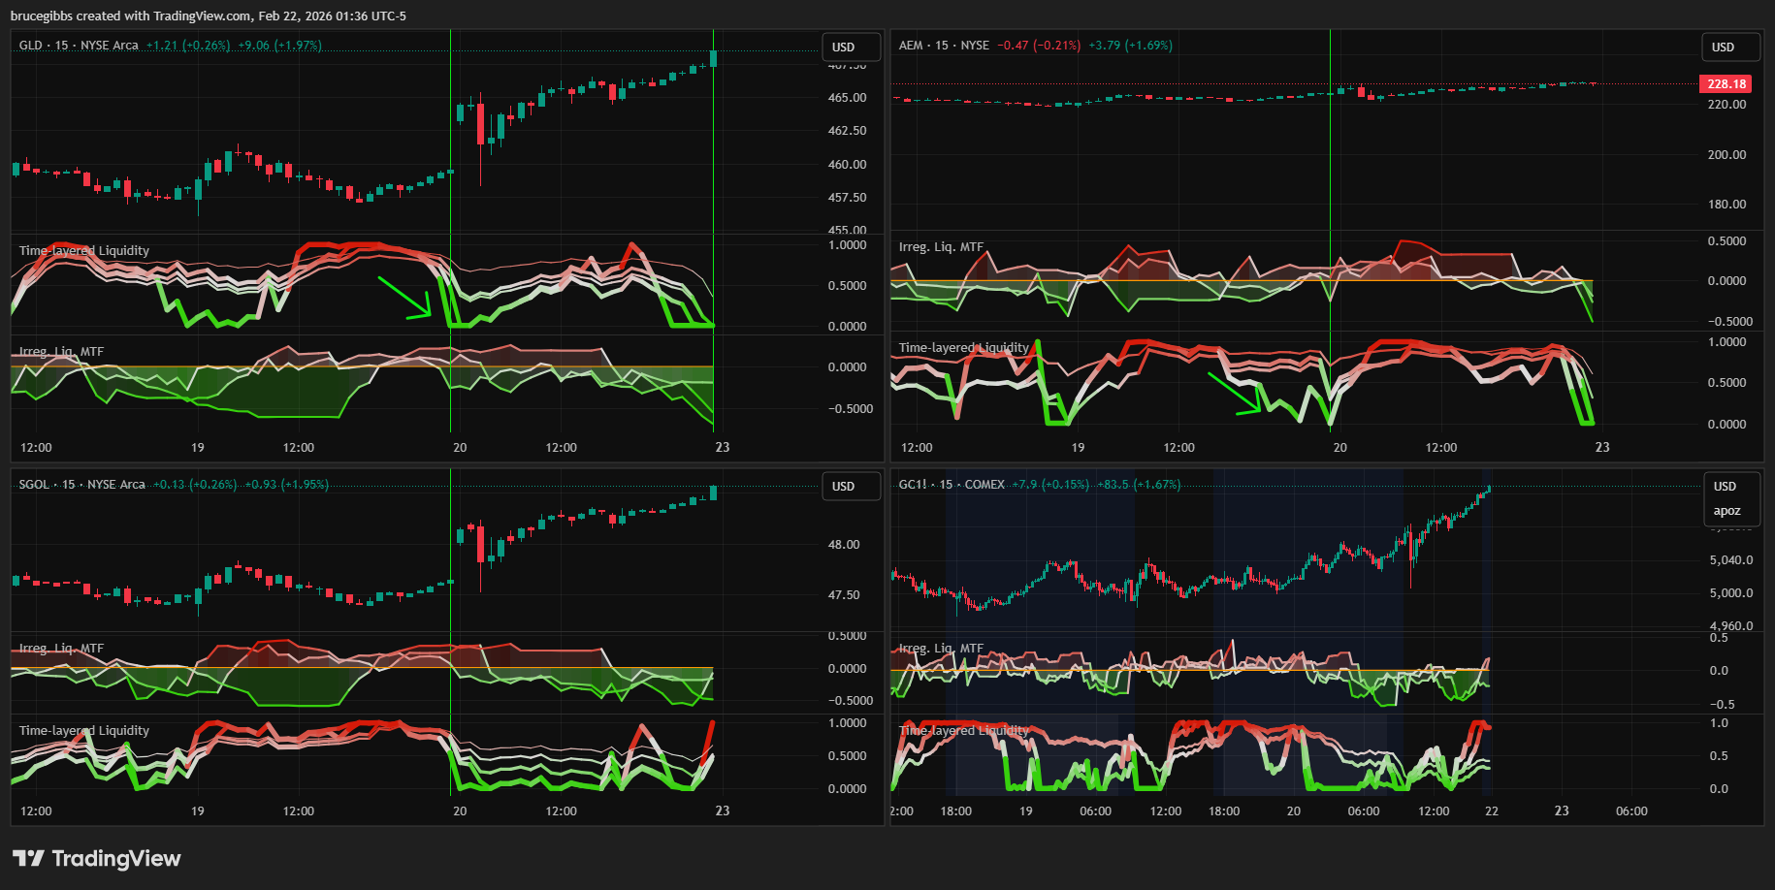1775x890 pixels.
Task: Select the SGOL NYSE Arca symbol title
Action: tap(81, 485)
